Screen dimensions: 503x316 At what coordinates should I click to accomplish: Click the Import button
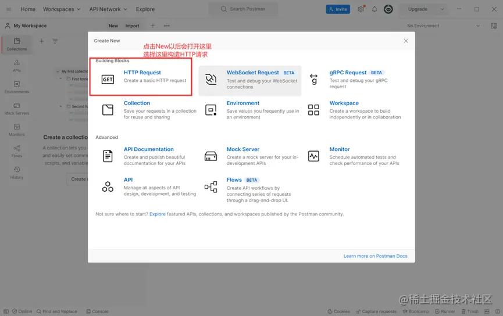pos(132,26)
